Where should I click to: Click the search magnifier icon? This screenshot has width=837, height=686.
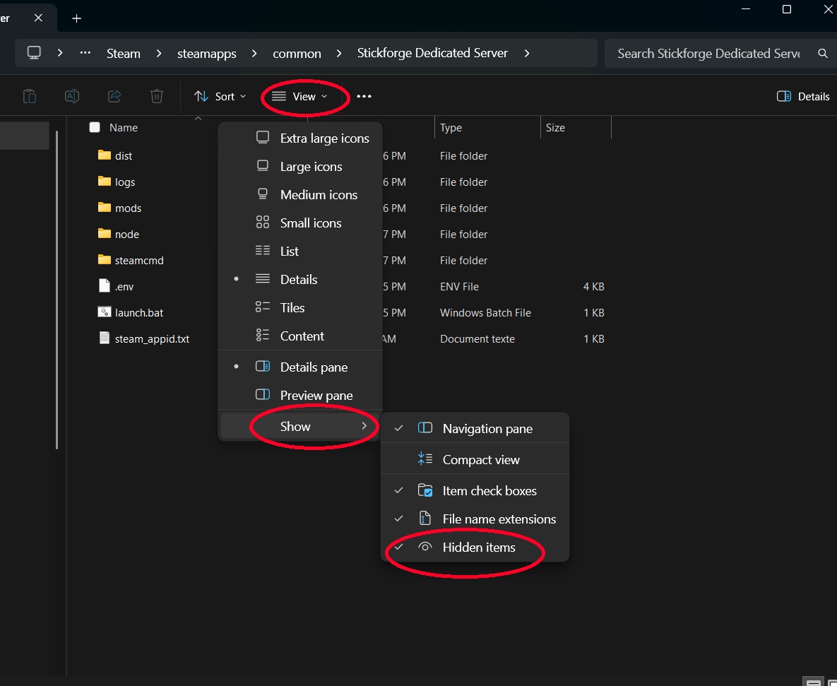[x=823, y=54]
